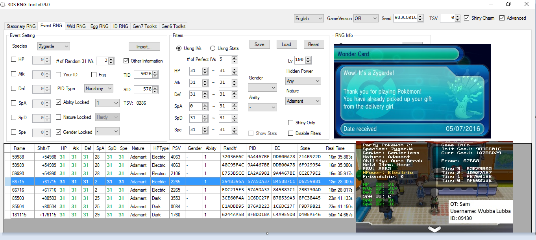Check the Disable Filters checkbox

pyautogui.click(x=291, y=133)
